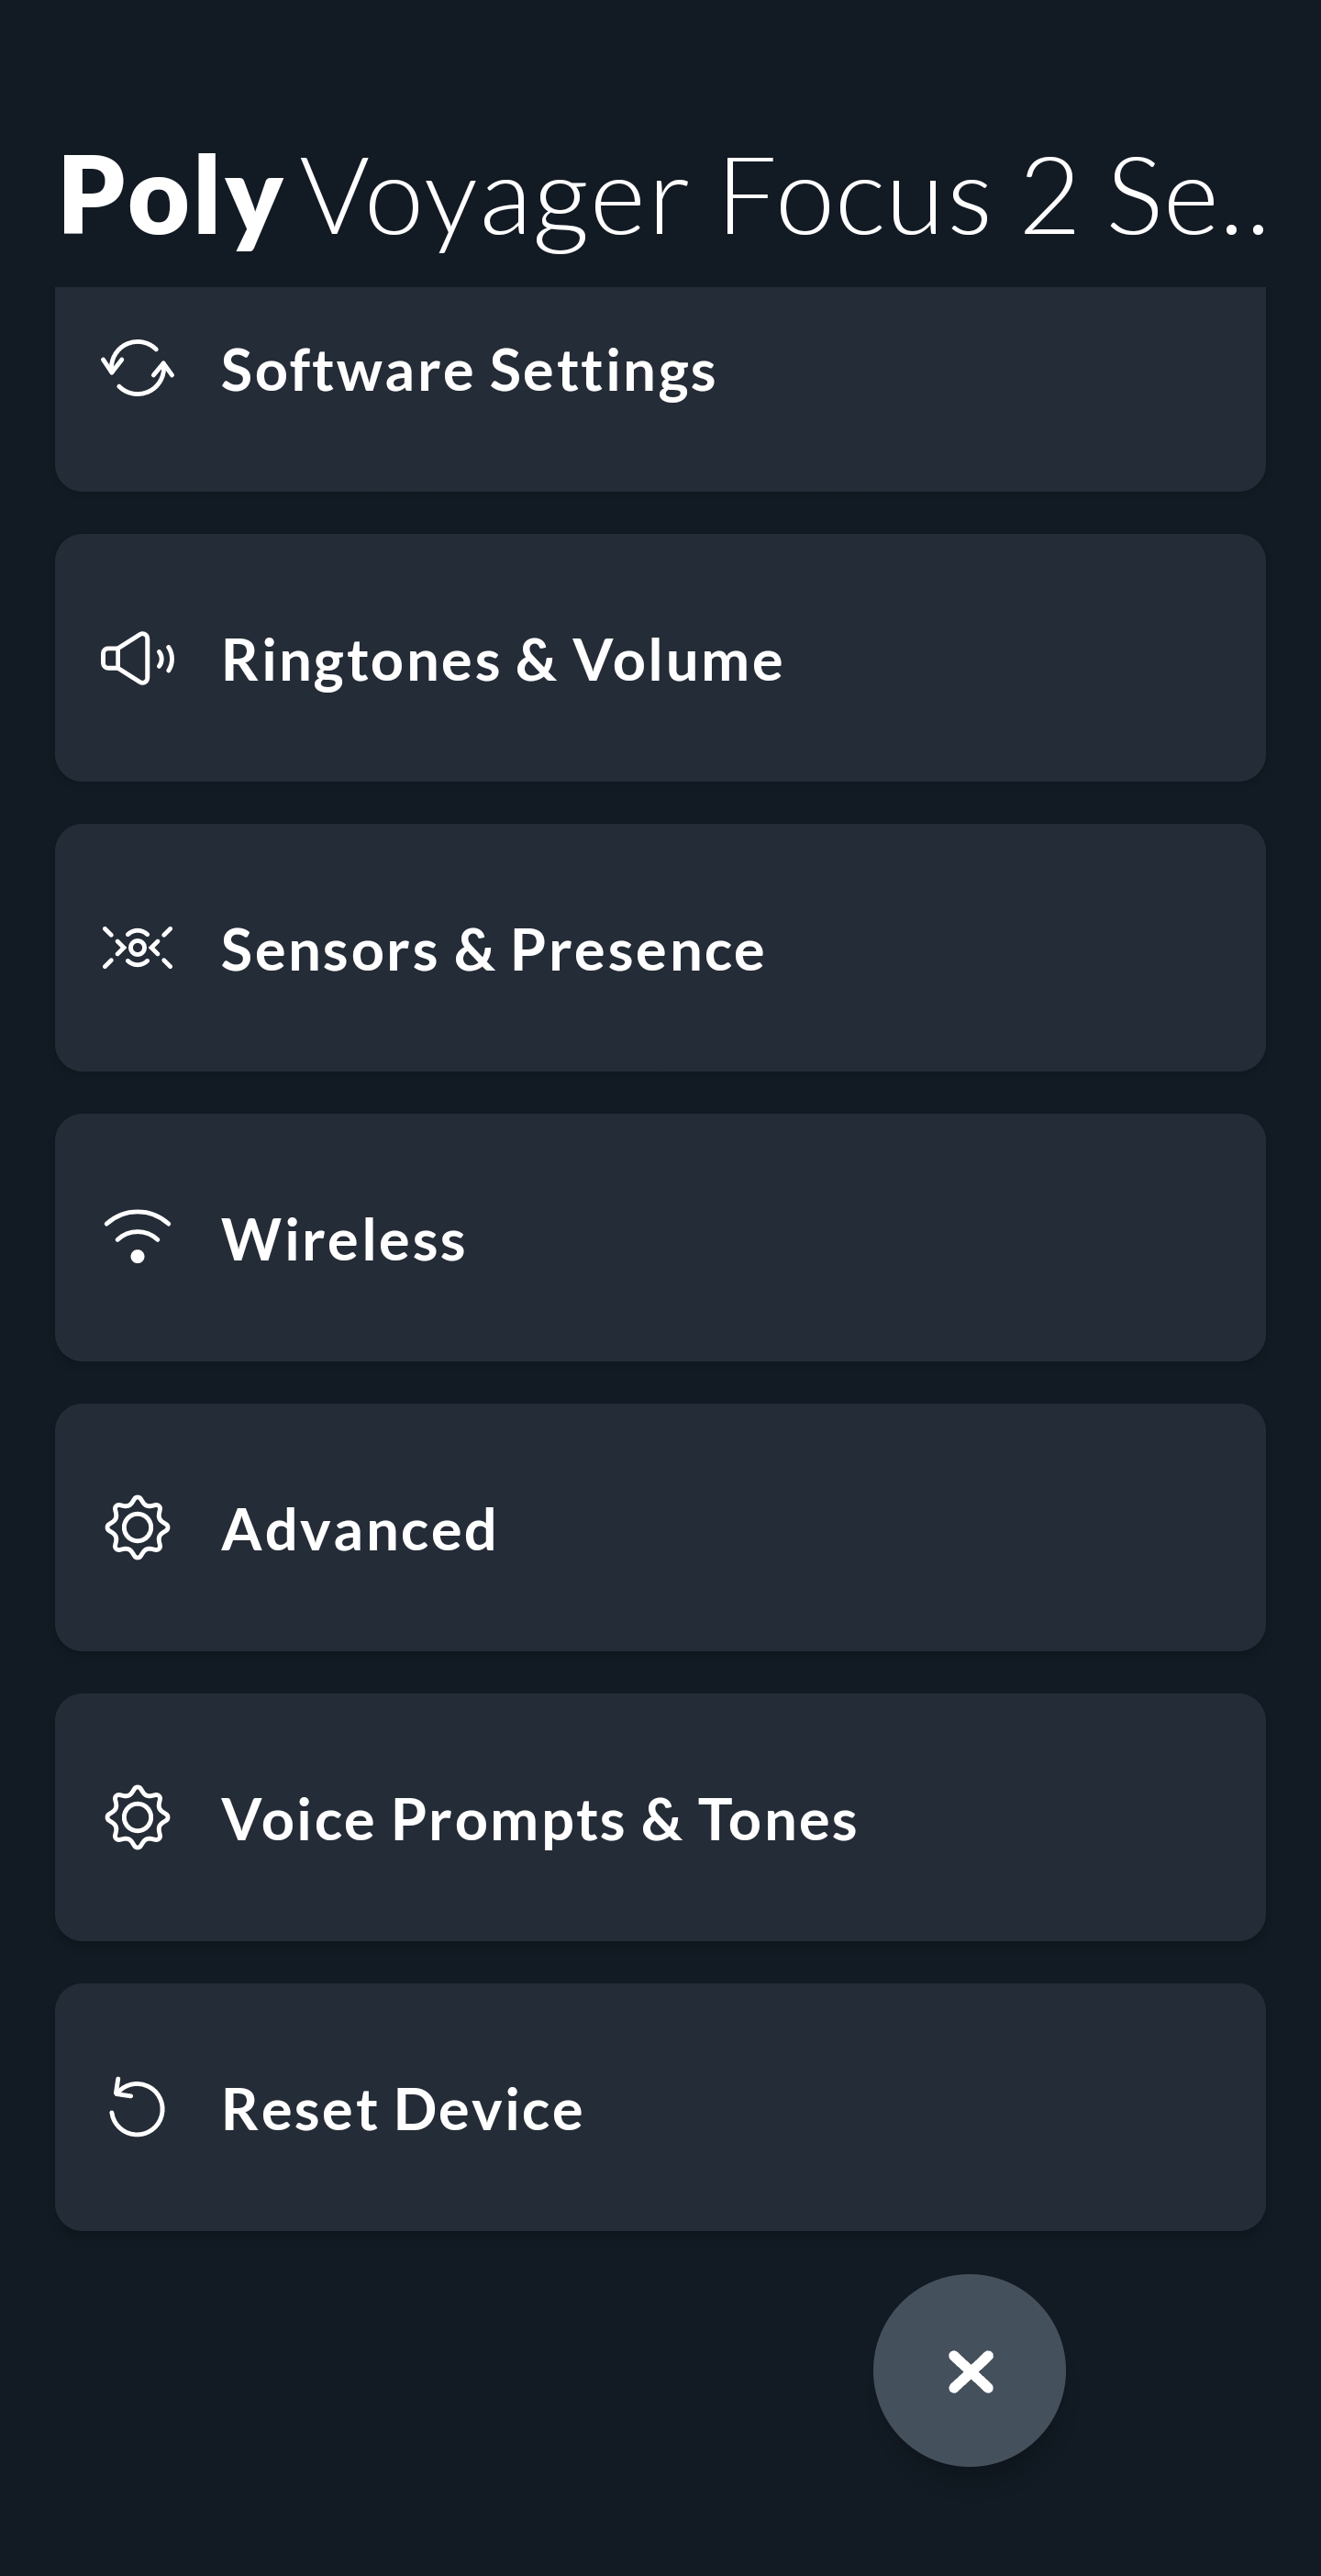
Task: Open the Voice Prompts & Tones label
Action: 539,1820
